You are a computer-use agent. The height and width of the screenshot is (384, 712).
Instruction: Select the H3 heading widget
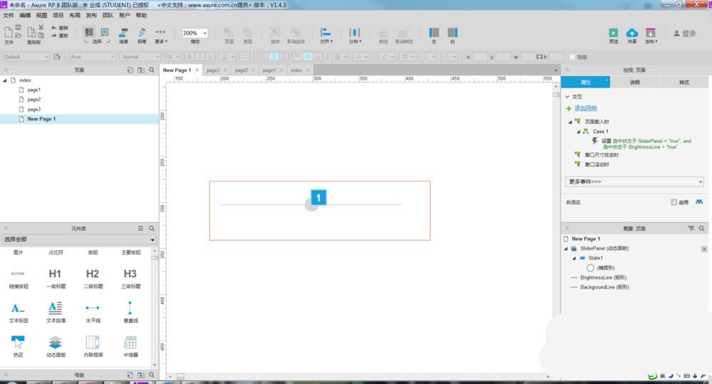pyautogui.click(x=130, y=278)
